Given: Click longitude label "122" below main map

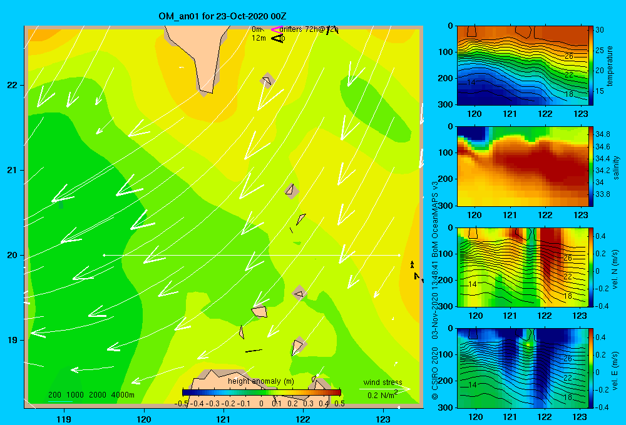Looking at the screenshot, I should [x=304, y=419].
